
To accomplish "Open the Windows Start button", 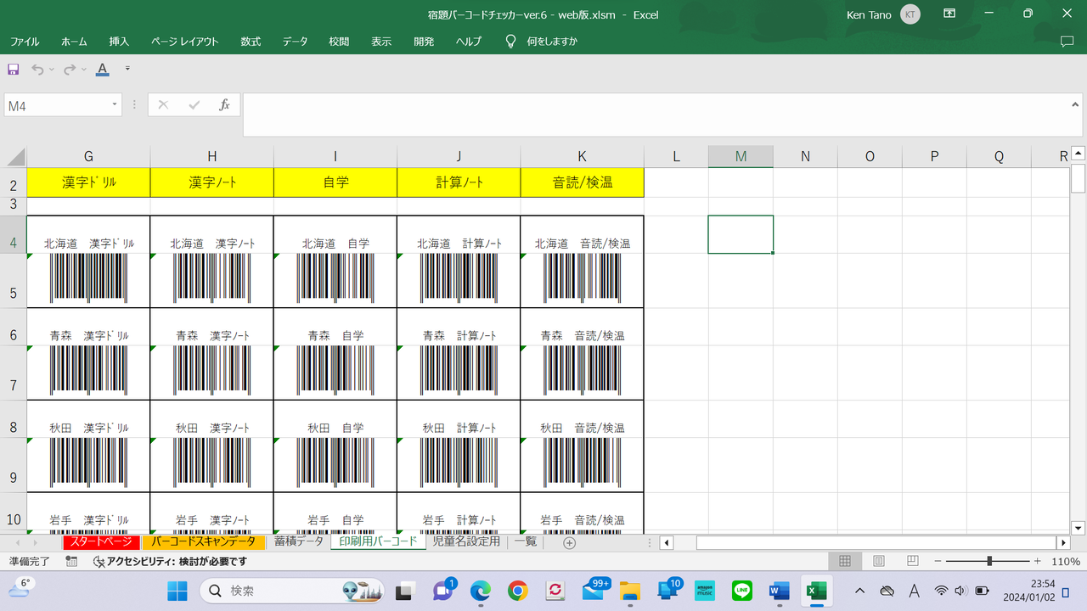I will coord(177,591).
